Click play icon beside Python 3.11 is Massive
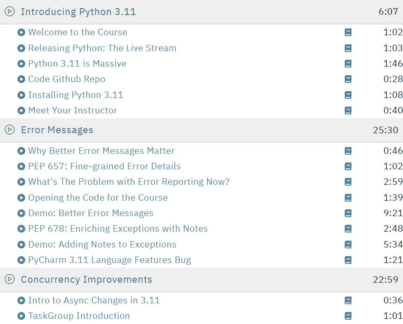Image resolution: width=403 pixels, height=324 pixels. (21, 64)
